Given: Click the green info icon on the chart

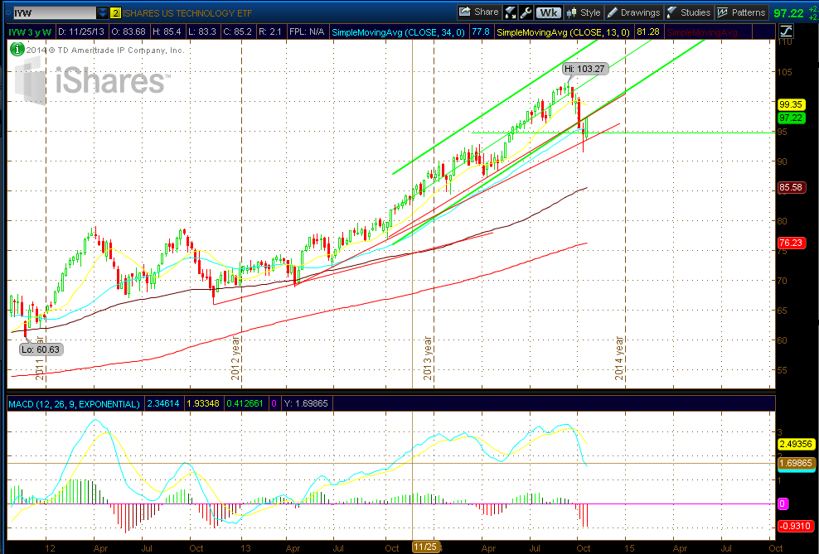Looking at the screenshot, I should pos(17,50).
